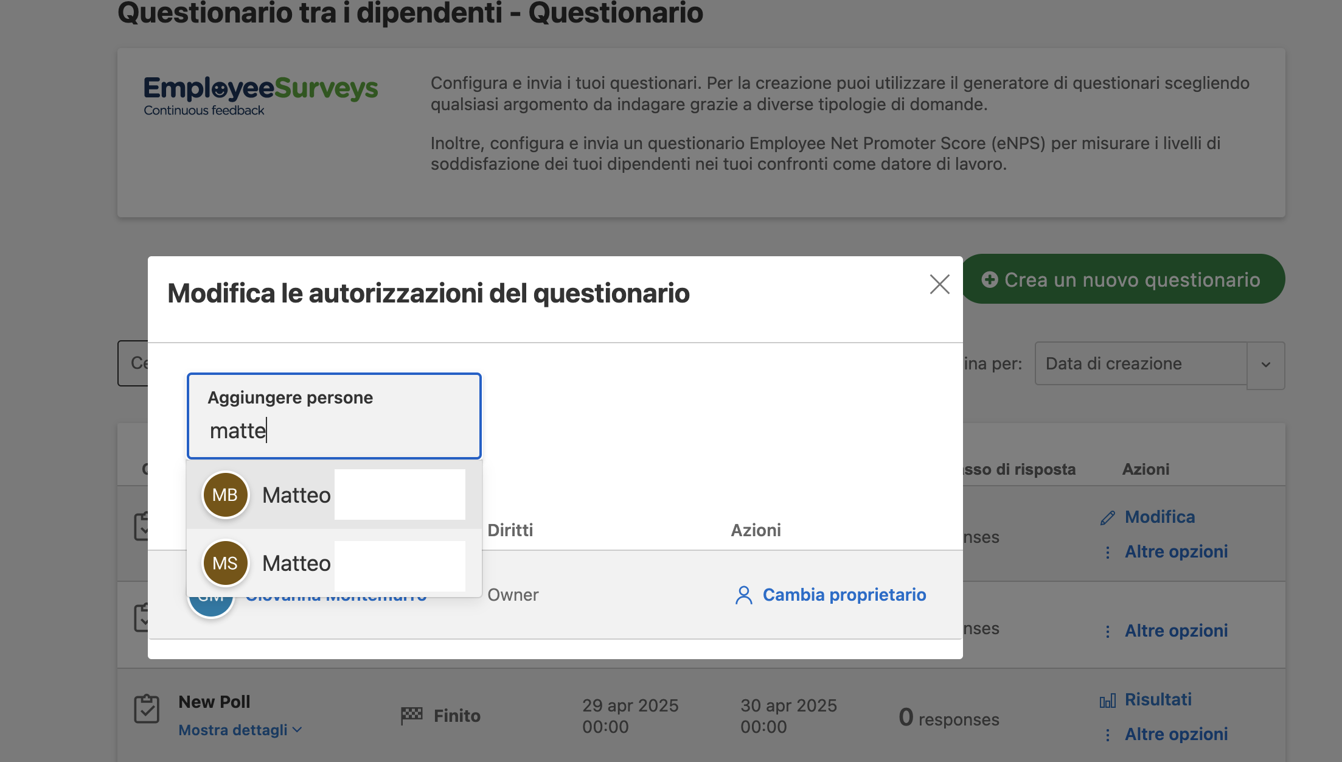Click 0 responses text in New Poll row
The image size is (1342, 762).
click(x=948, y=718)
